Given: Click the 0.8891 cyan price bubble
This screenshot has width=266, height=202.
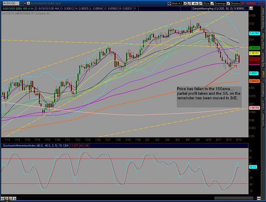Looking at the screenshot, I should pyautogui.click(x=254, y=74).
